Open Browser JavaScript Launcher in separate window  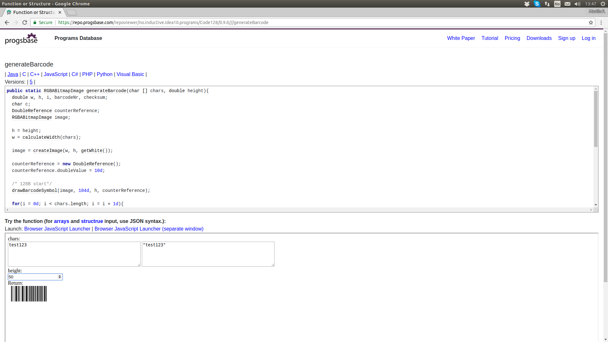(x=149, y=229)
